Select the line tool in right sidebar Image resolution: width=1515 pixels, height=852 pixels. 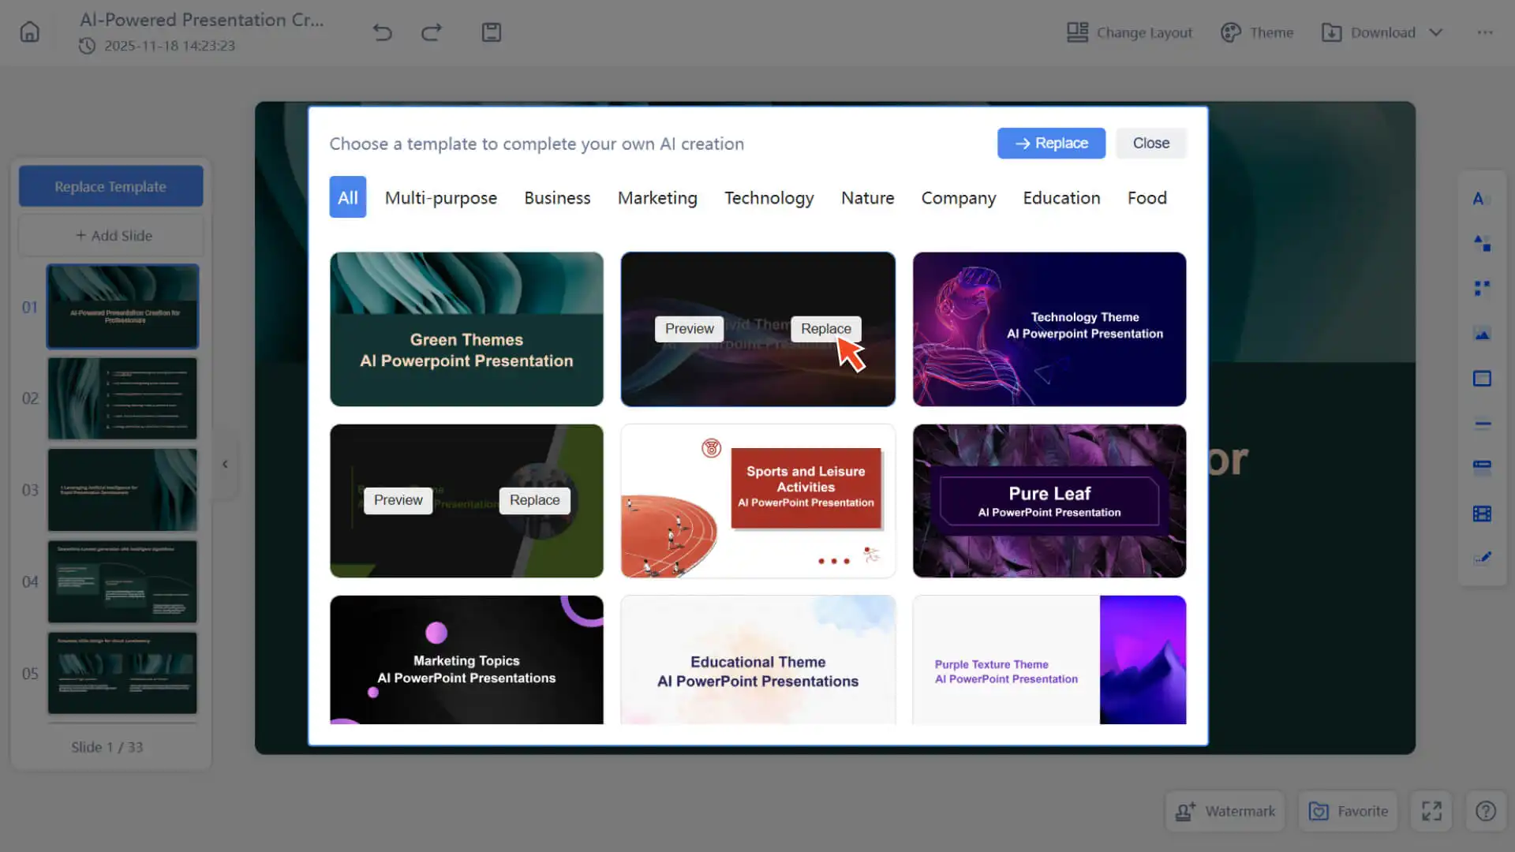coord(1482,424)
